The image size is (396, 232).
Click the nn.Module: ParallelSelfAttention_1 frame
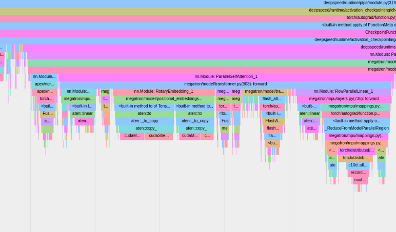click(226, 77)
